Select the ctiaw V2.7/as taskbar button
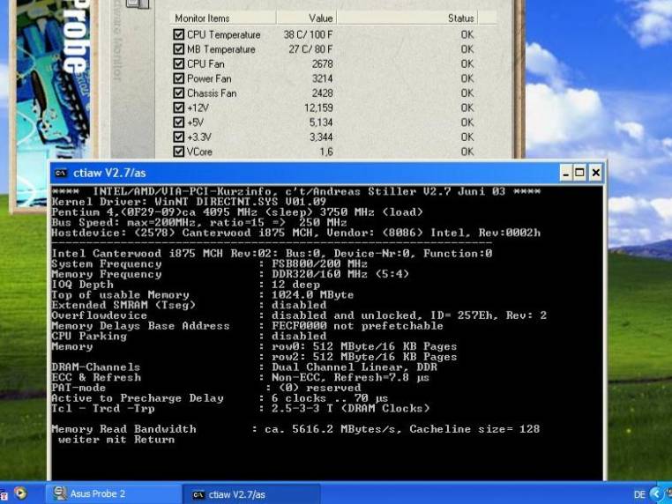672x504 pixels. pyautogui.click(x=251, y=494)
